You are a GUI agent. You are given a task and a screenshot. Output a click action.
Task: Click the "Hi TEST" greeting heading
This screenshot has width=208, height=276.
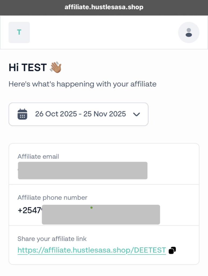(28, 67)
